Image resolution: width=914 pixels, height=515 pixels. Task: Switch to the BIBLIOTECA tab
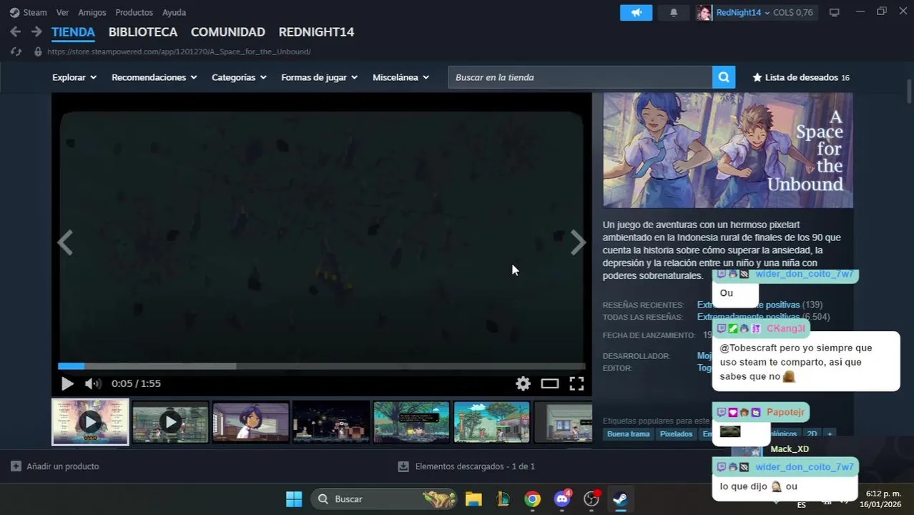pyautogui.click(x=143, y=32)
